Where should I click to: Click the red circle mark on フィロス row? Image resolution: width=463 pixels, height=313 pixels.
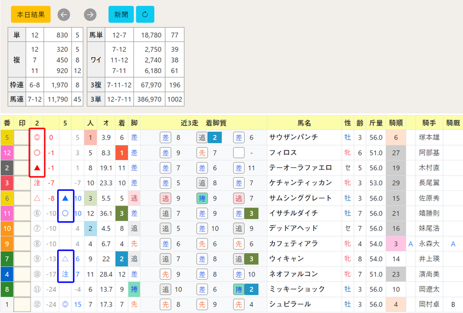click(37, 153)
